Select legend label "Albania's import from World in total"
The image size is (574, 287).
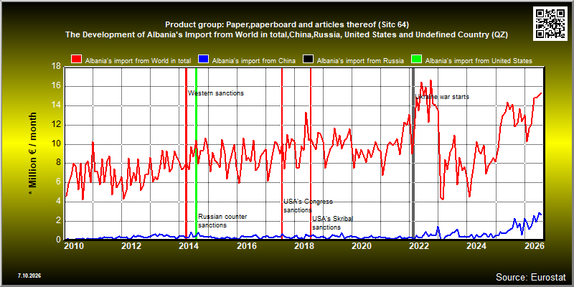tap(138, 61)
